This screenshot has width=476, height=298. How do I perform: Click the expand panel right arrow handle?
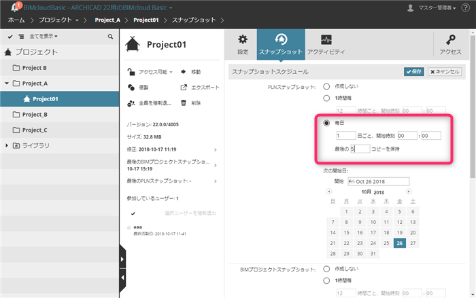tap(122, 259)
